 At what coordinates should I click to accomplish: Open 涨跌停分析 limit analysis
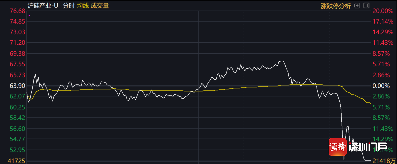(x=336, y=6)
